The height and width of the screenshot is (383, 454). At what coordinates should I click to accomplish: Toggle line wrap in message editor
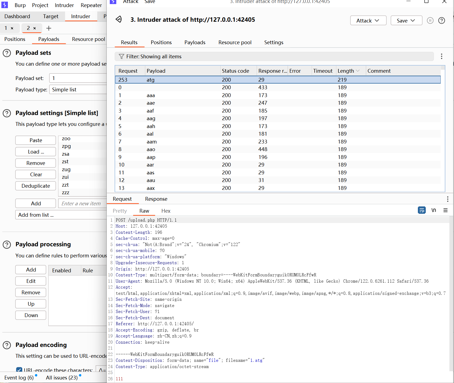pos(422,210)
